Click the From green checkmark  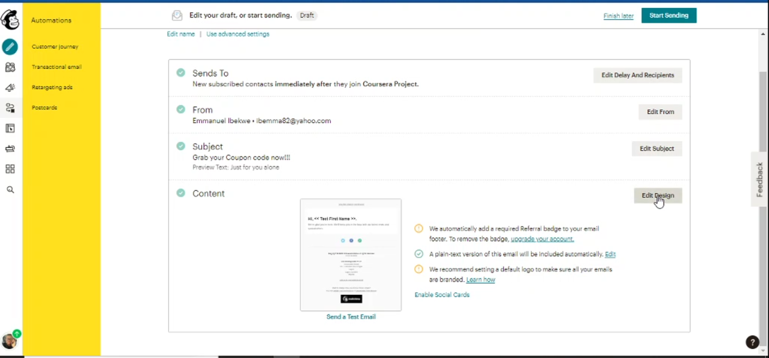(x=181, y=109)
